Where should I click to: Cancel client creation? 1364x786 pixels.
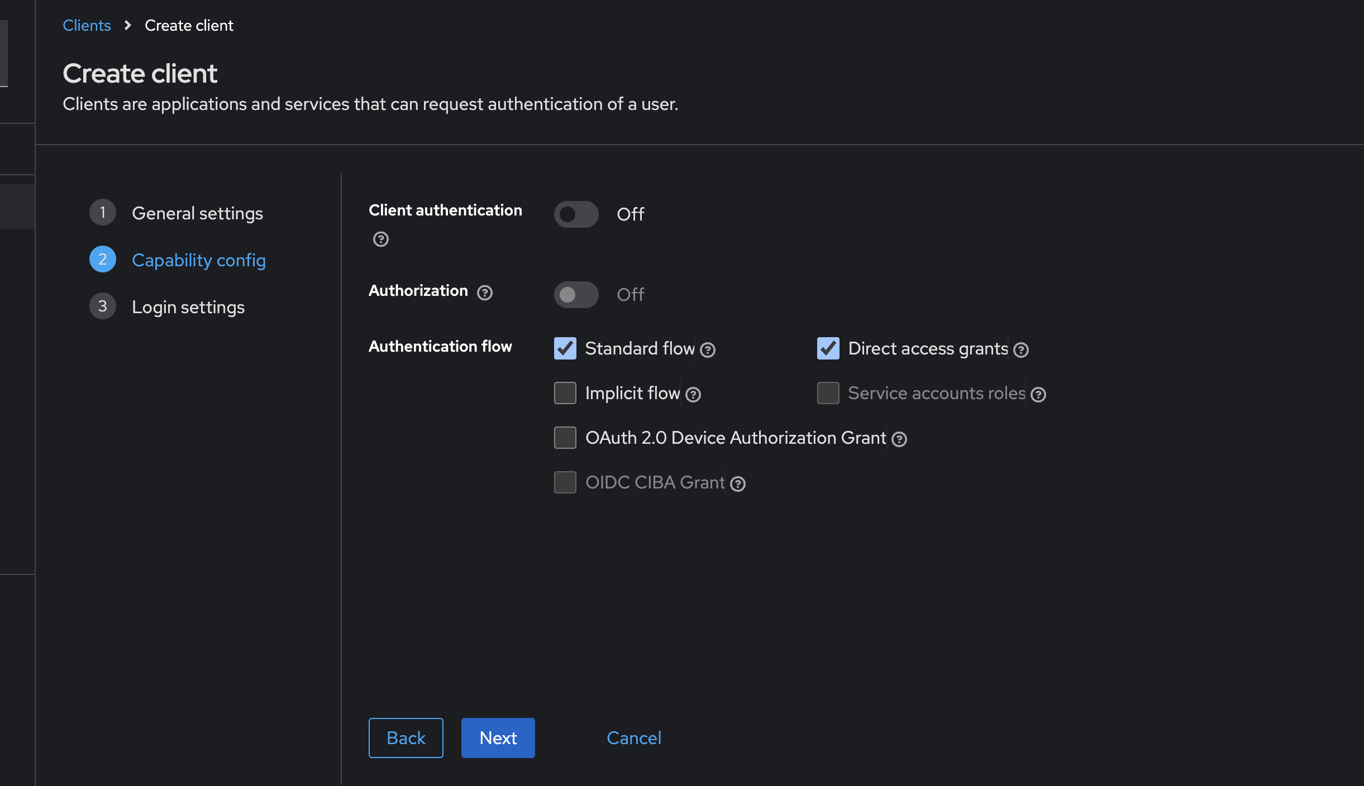coord(634,738)
